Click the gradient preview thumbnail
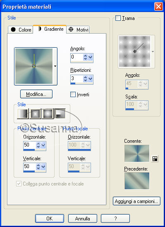This screenshot has height=227, width=165. tap(34, 66)
